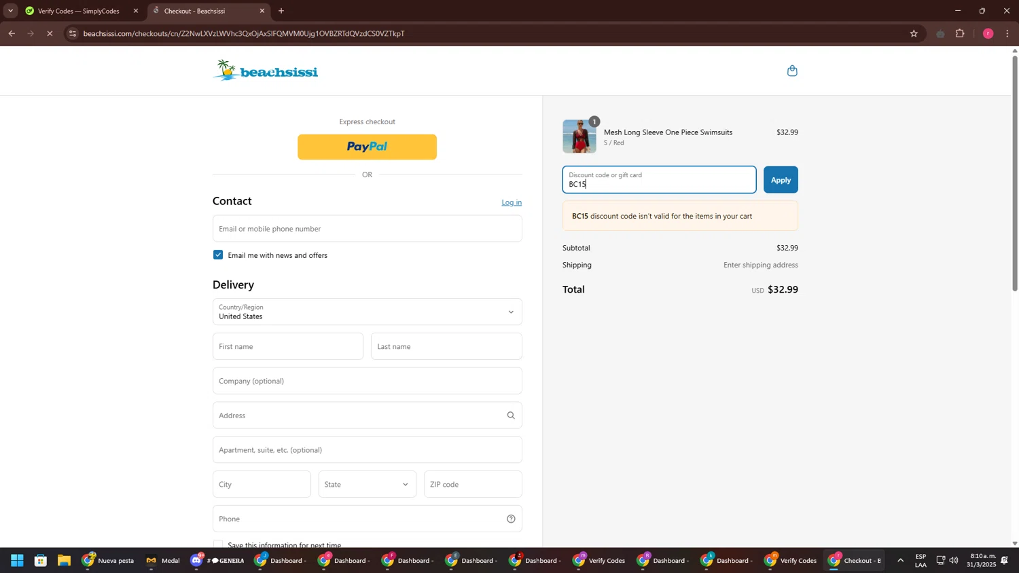This screenshot has width=1019, height=573.
Task: Open the Checkout - B taskbar window
Action: [x=855, y=561]
